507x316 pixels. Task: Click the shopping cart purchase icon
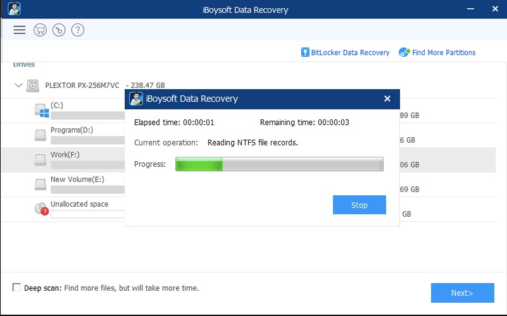(x=40, y=30)
